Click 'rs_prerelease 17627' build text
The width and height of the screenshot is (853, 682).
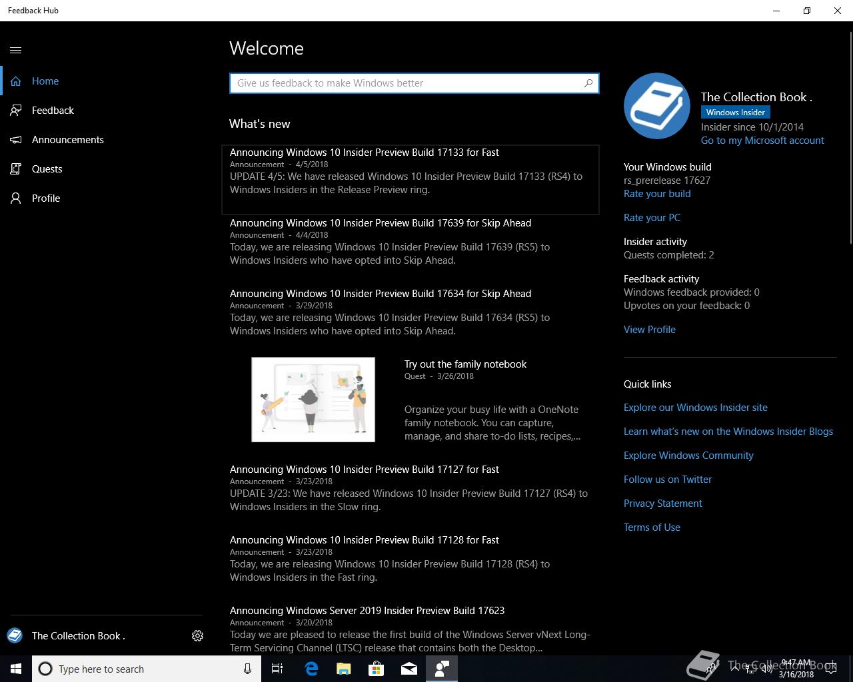point(667,180)
